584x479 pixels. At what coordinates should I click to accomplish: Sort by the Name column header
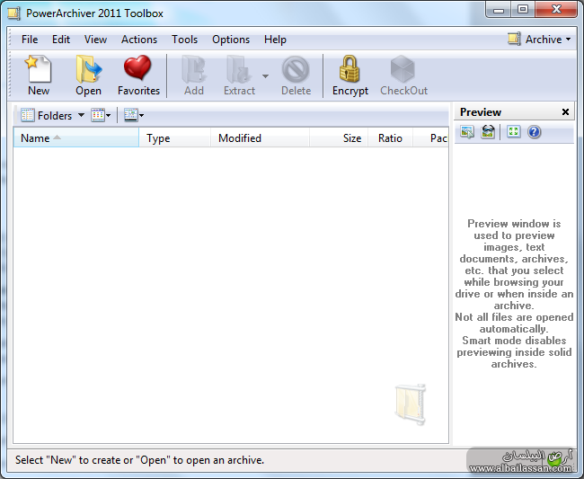76,137
